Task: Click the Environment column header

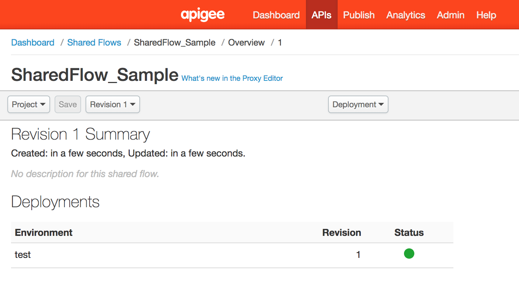Action: (43, 233)
